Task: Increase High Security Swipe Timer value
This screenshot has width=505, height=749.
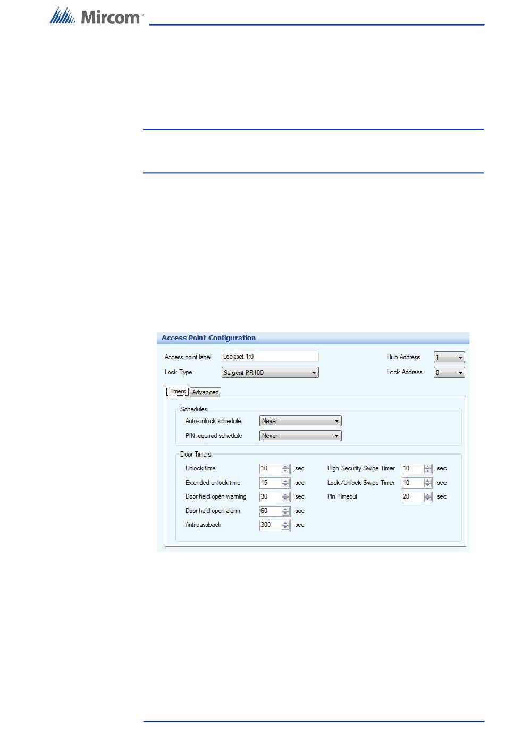Action: tap(428, 466)
